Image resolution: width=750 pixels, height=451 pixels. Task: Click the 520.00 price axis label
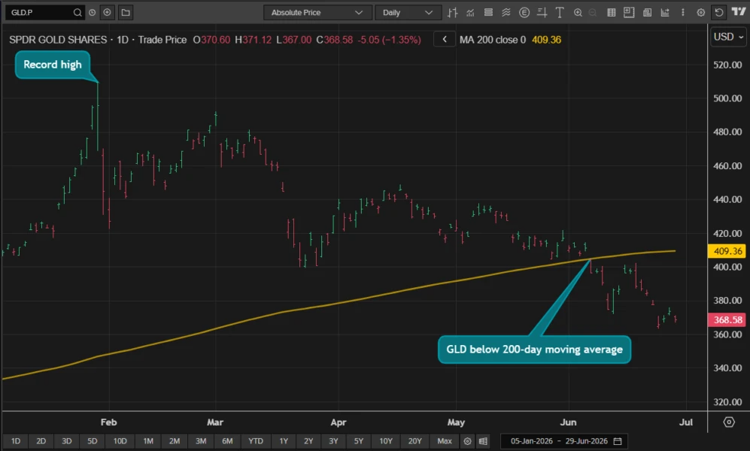pyautogui.click(x=727, y=65)
